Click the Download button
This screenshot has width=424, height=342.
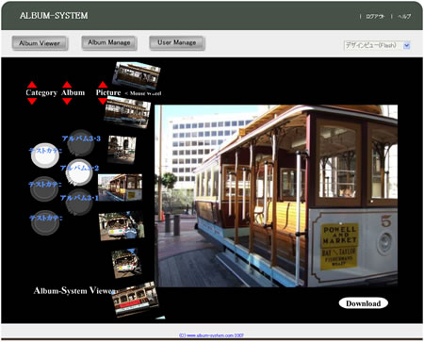pyautogui.click(x=364, y=303)
